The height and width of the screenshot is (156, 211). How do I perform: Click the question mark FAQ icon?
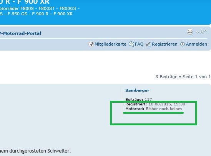click(131, 44)
